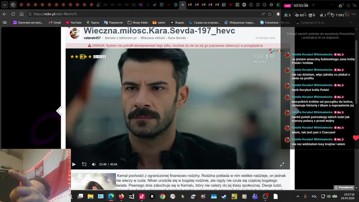Screen dimensions: 359x202
Task: Enable the read aloud feature
Action: tap(263, 14)
